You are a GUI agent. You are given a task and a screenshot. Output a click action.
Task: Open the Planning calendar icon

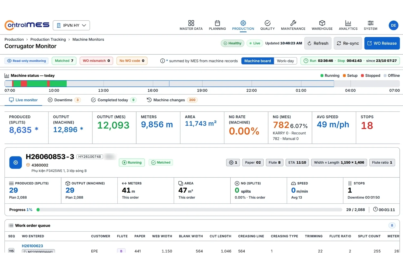click(x=217, y=23)
